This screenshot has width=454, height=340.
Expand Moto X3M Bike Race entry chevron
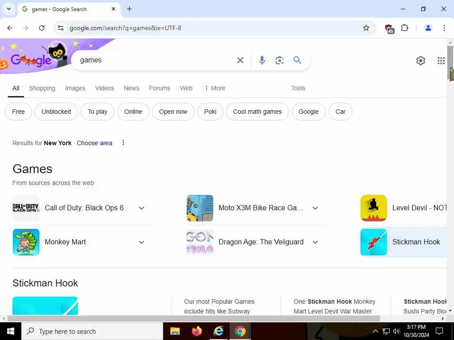315,208
